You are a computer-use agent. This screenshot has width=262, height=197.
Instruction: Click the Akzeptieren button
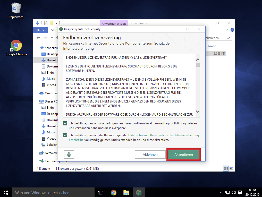(x=183, y=155)
